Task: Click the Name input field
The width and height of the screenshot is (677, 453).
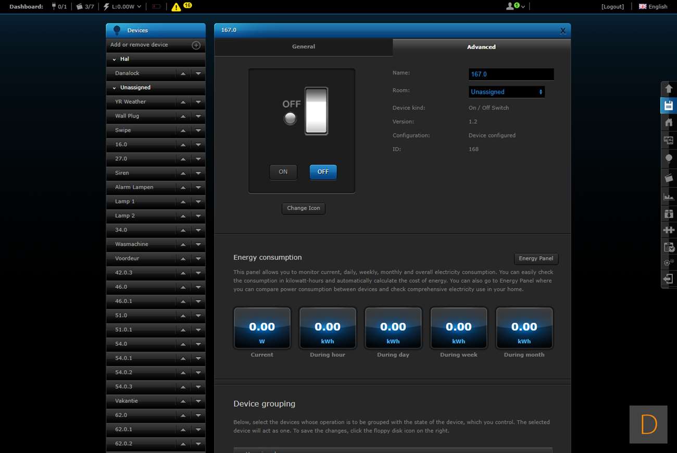Action: click(511, 74)
